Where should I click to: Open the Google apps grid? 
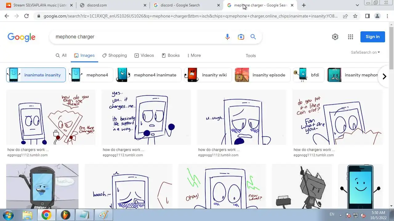351,37
